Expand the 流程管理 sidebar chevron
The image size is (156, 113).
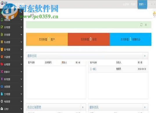[21, 87]
